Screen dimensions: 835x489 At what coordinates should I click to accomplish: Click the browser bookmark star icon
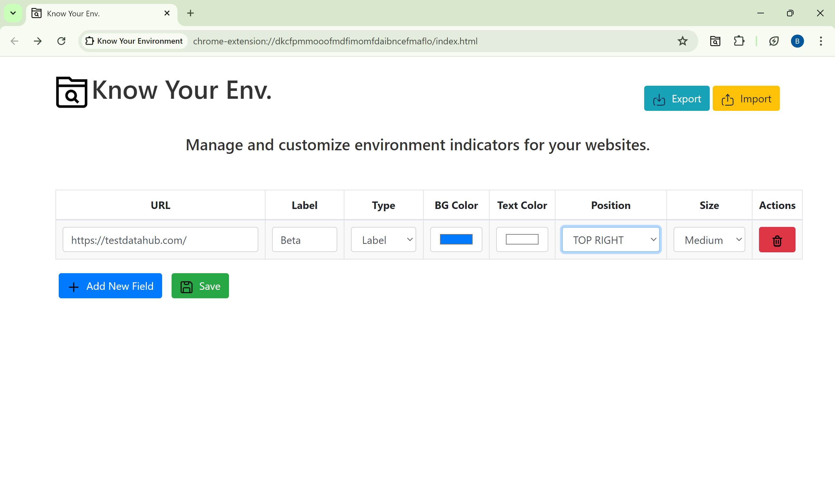(682, 41)
